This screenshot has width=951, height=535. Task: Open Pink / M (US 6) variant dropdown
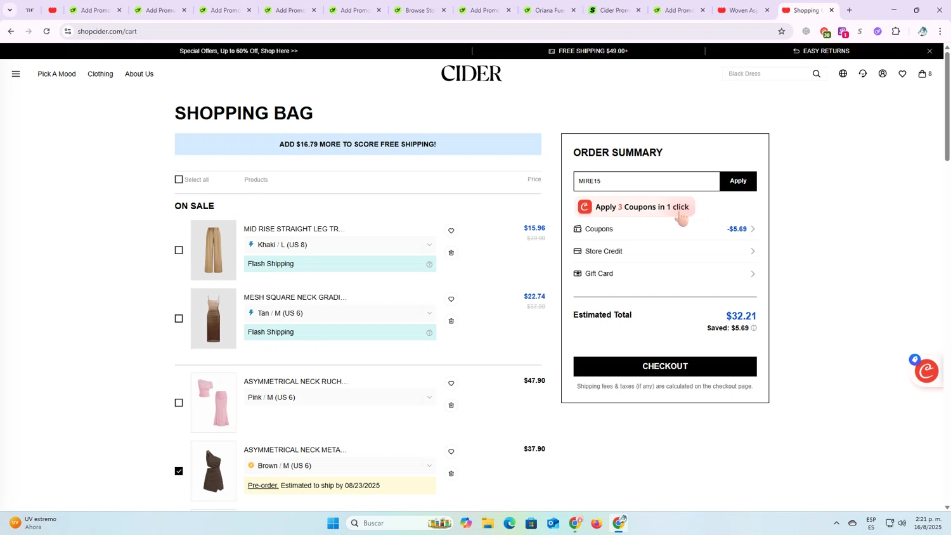340,397
